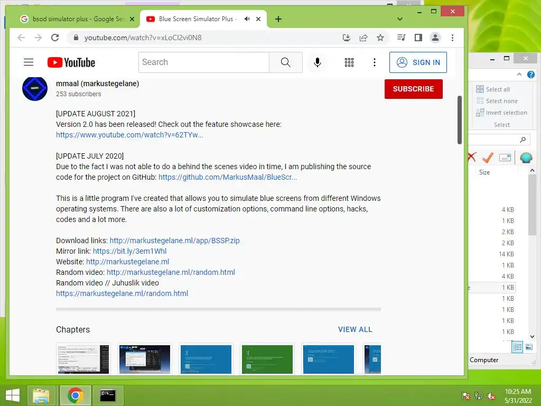This screenshot has height=406, width=541.
Task: Open Command Prompt from taskbar
Action: tap(108, 395)
